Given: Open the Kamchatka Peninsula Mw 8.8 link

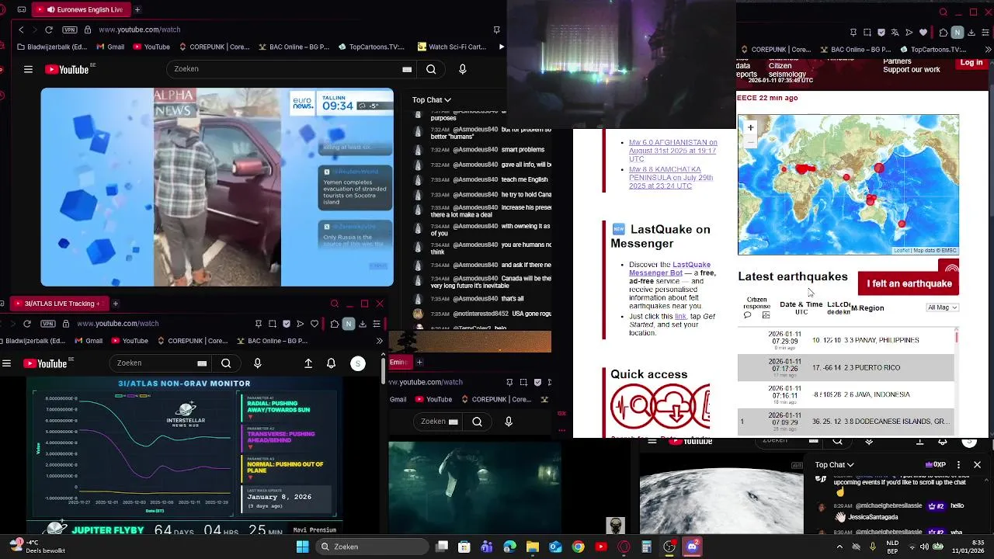Looking at the screenshot, I should (x=671, y=178).
